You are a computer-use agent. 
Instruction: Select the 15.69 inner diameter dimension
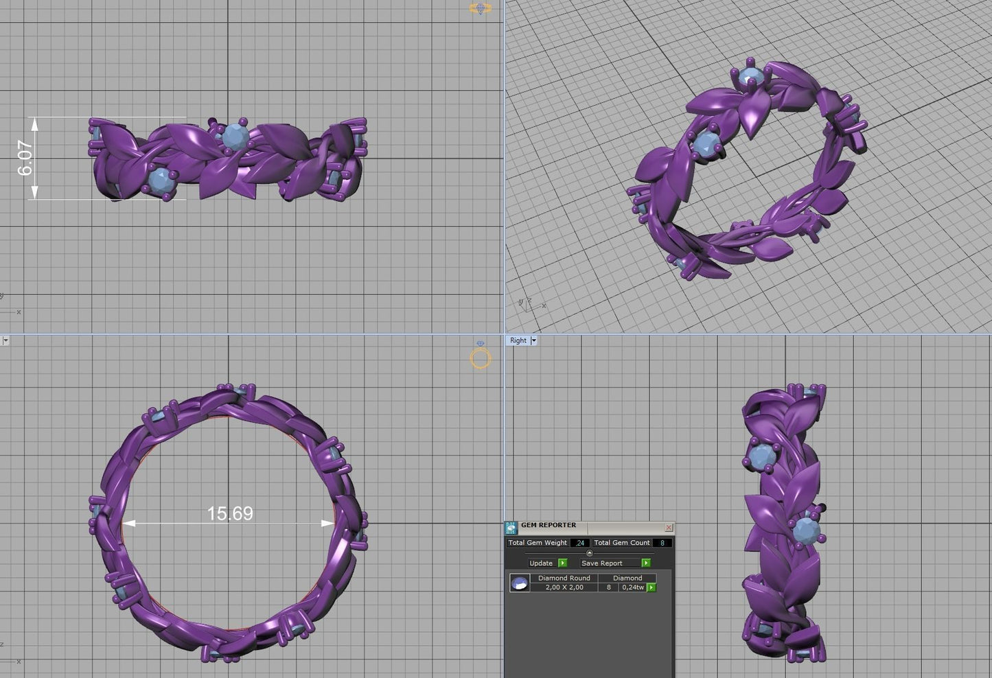[230, 513]
